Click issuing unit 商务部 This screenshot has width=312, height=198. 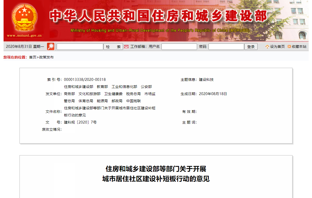(x=69, y=94)
